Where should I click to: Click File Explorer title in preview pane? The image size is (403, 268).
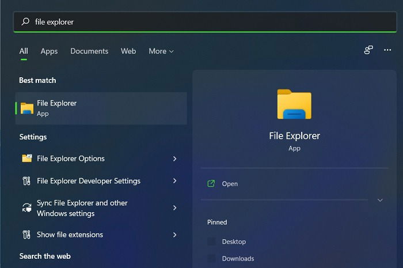[295, 136]
